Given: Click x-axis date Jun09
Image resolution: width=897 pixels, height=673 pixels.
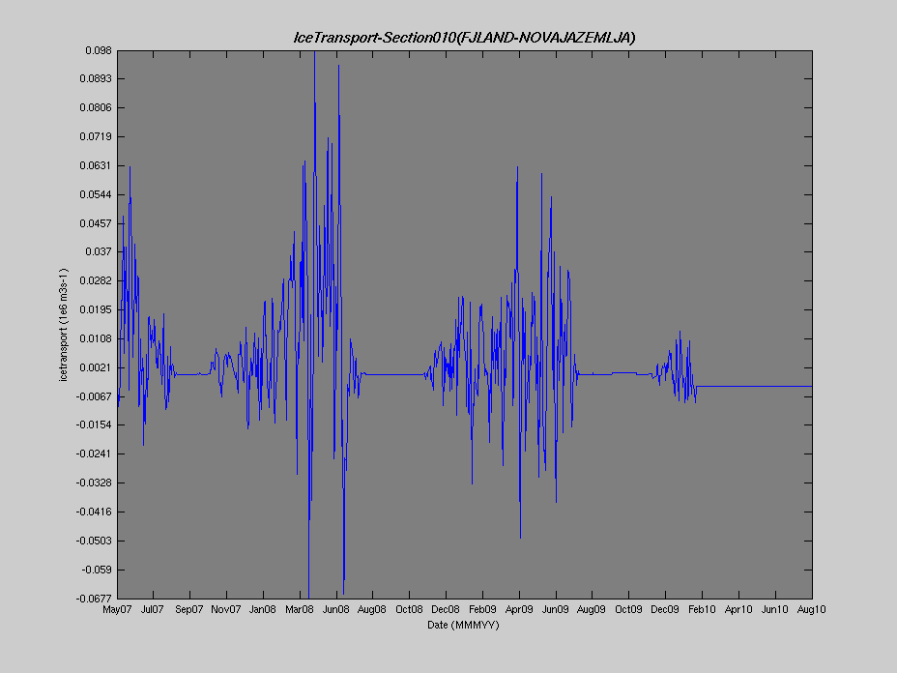Looking at the screenshot, I should 556,609.
